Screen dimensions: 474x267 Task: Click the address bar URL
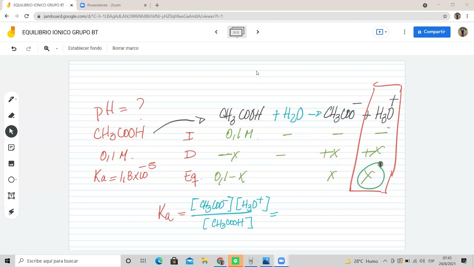133,16
